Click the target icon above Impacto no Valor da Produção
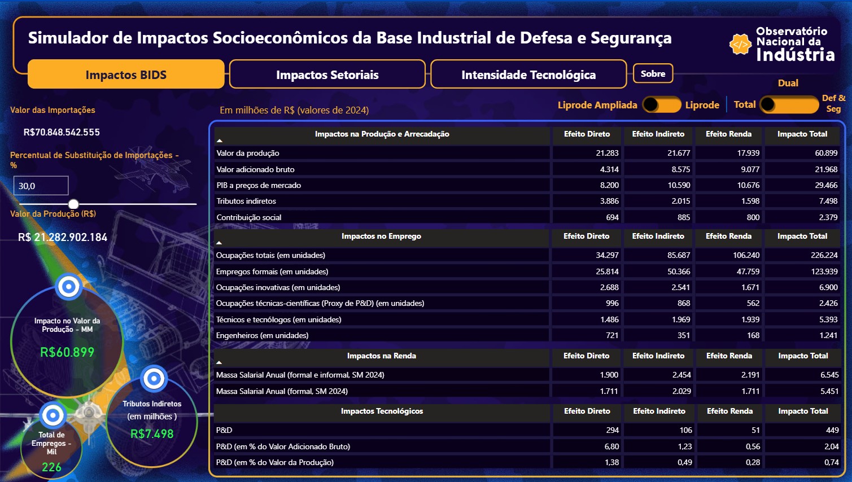 tap(69, 287)
